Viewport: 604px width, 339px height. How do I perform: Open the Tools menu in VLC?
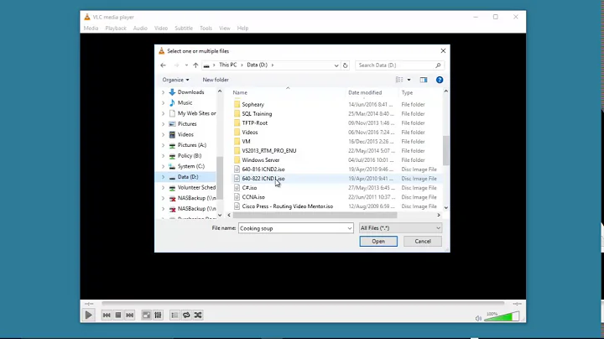[x=206, y=29]
